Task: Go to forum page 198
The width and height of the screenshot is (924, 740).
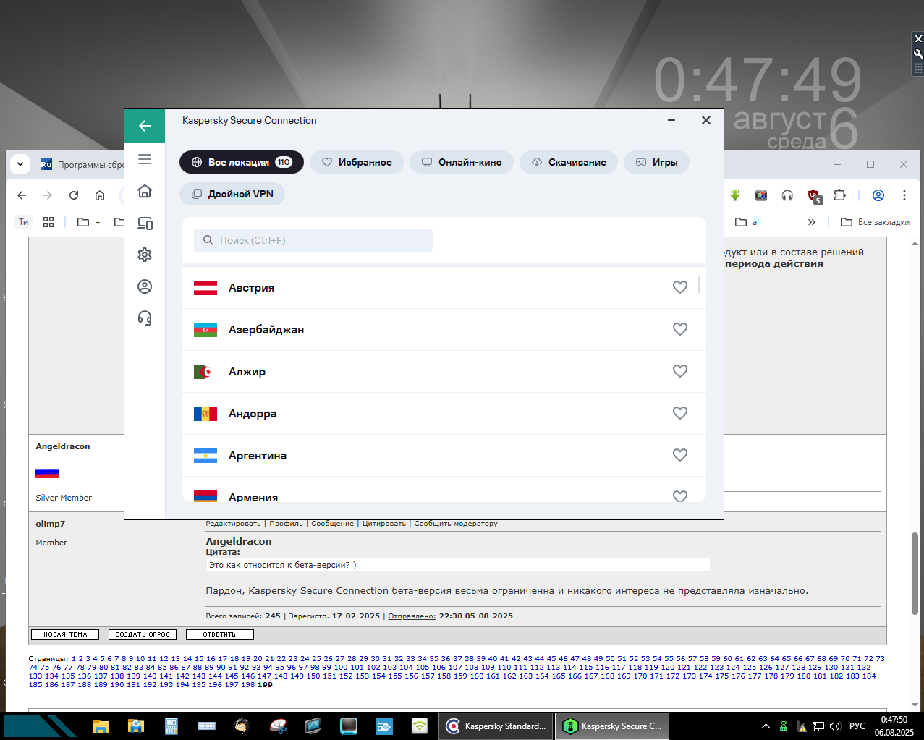Action: coord(248,684)
